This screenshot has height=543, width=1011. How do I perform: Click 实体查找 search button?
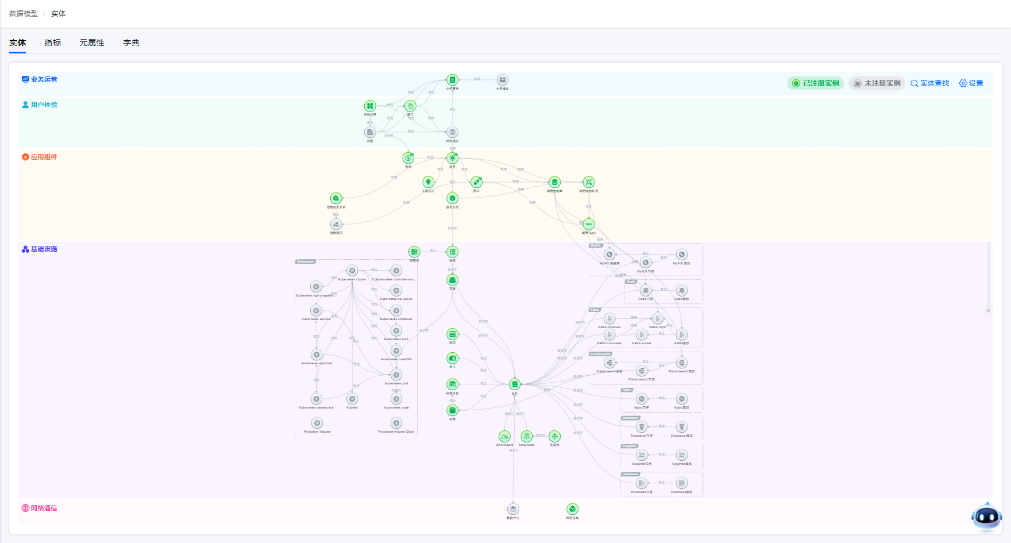[929, 83]
